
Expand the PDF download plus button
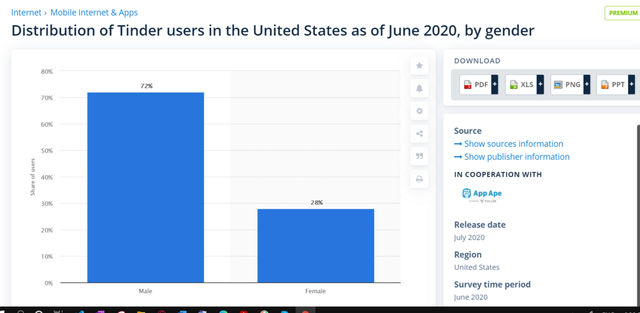[x=495, y=84]
